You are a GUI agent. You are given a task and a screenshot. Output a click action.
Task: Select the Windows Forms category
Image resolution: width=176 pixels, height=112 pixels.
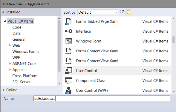click(26, 51)
